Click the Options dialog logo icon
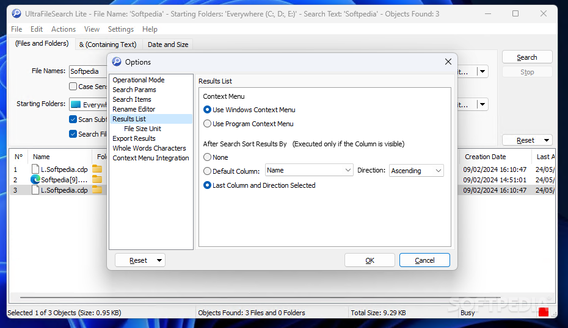This screenshot has height=328, width=568. 117,62
